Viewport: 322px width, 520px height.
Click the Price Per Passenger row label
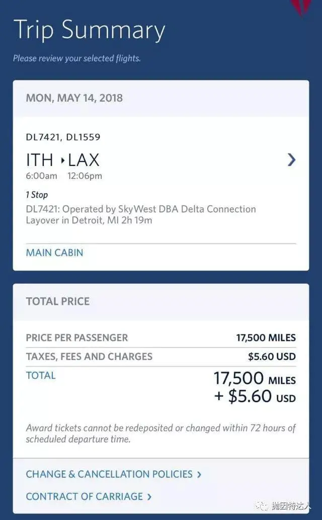pyautogui.click(x=77, y=337)
